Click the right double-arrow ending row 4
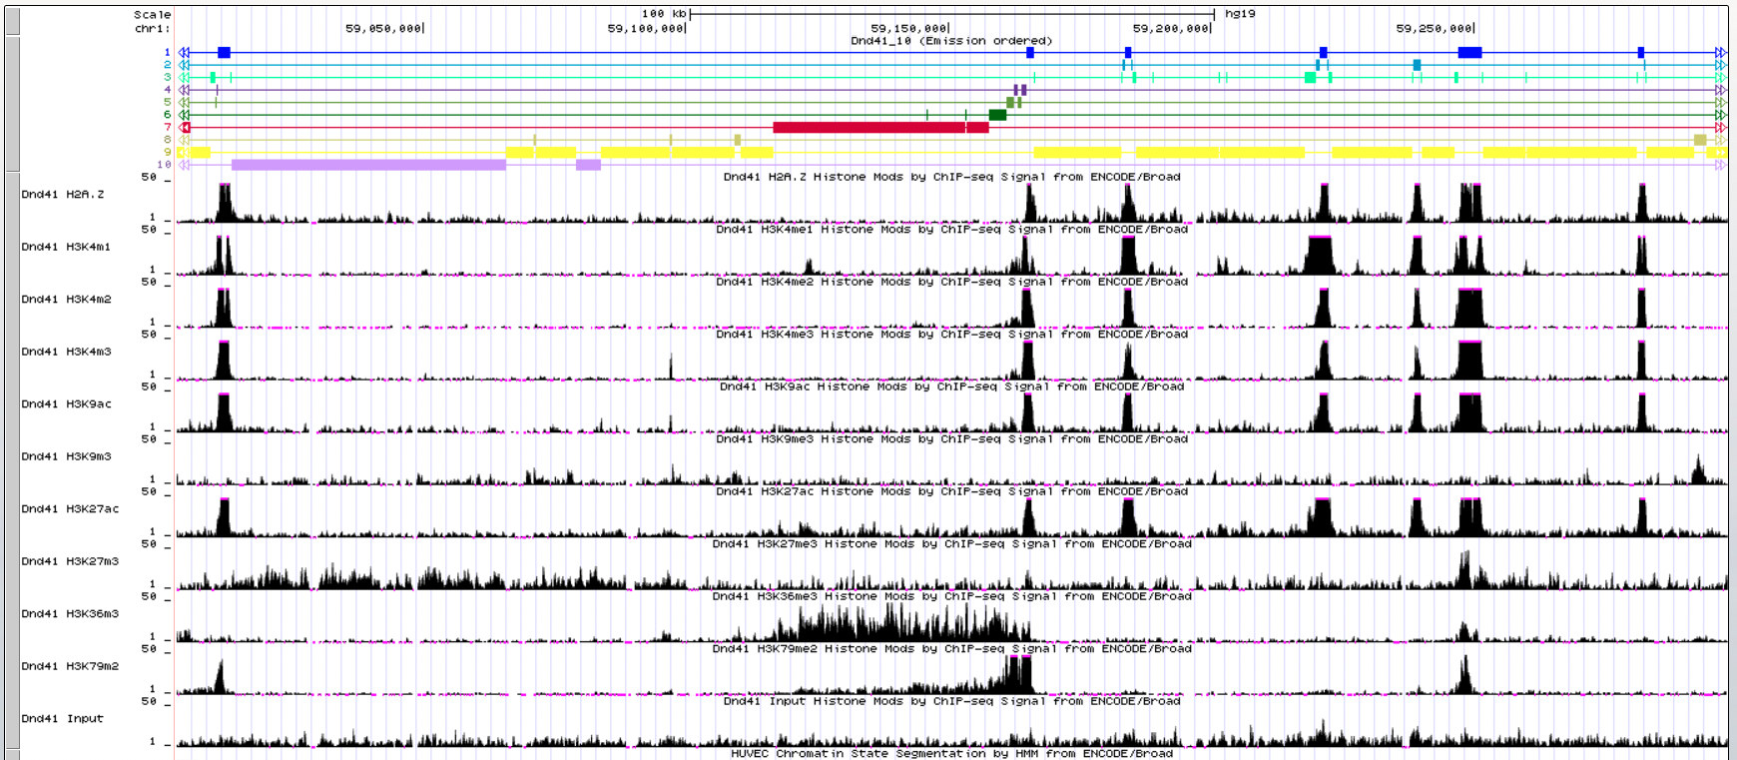This screenshot has width=1737, height=760. [x=1720, y=90]
